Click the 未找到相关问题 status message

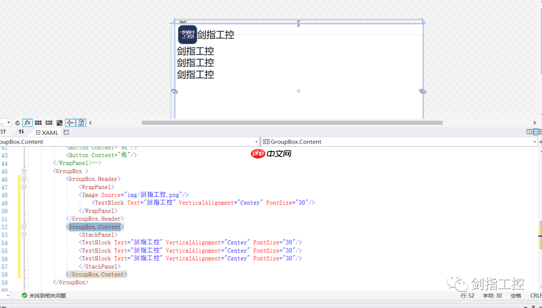pyautogui.click(x=48, y=295)
